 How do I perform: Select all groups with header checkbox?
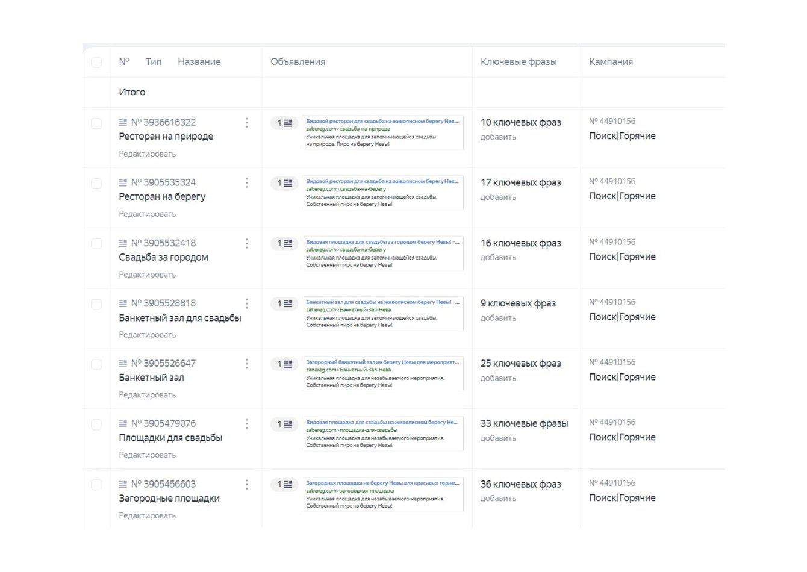(96, 62)
